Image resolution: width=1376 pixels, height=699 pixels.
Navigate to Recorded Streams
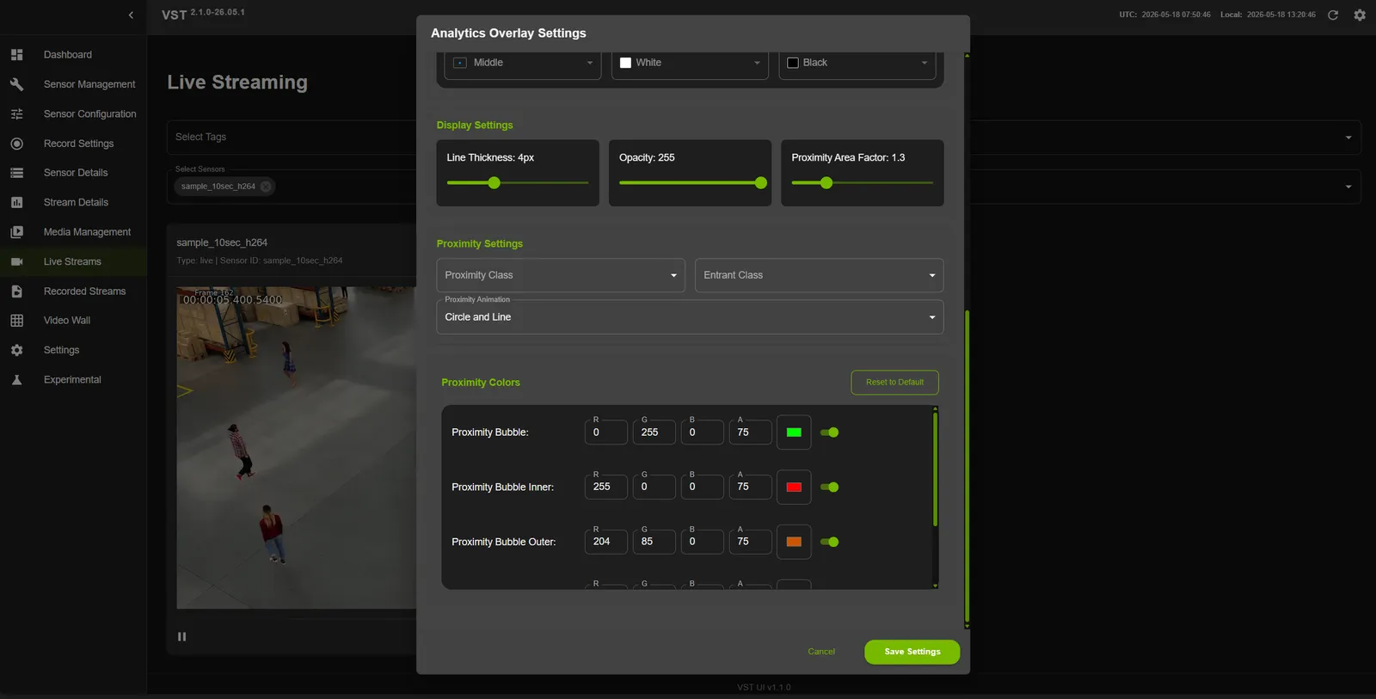click(84, 291)
